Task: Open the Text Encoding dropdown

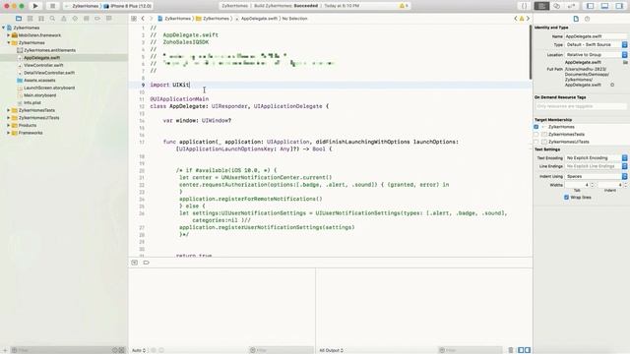Action: 597,157
